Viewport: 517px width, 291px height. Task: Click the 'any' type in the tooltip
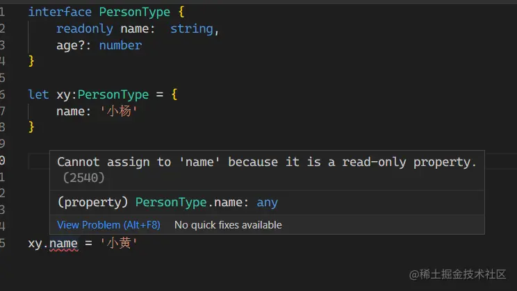point(267,203)
